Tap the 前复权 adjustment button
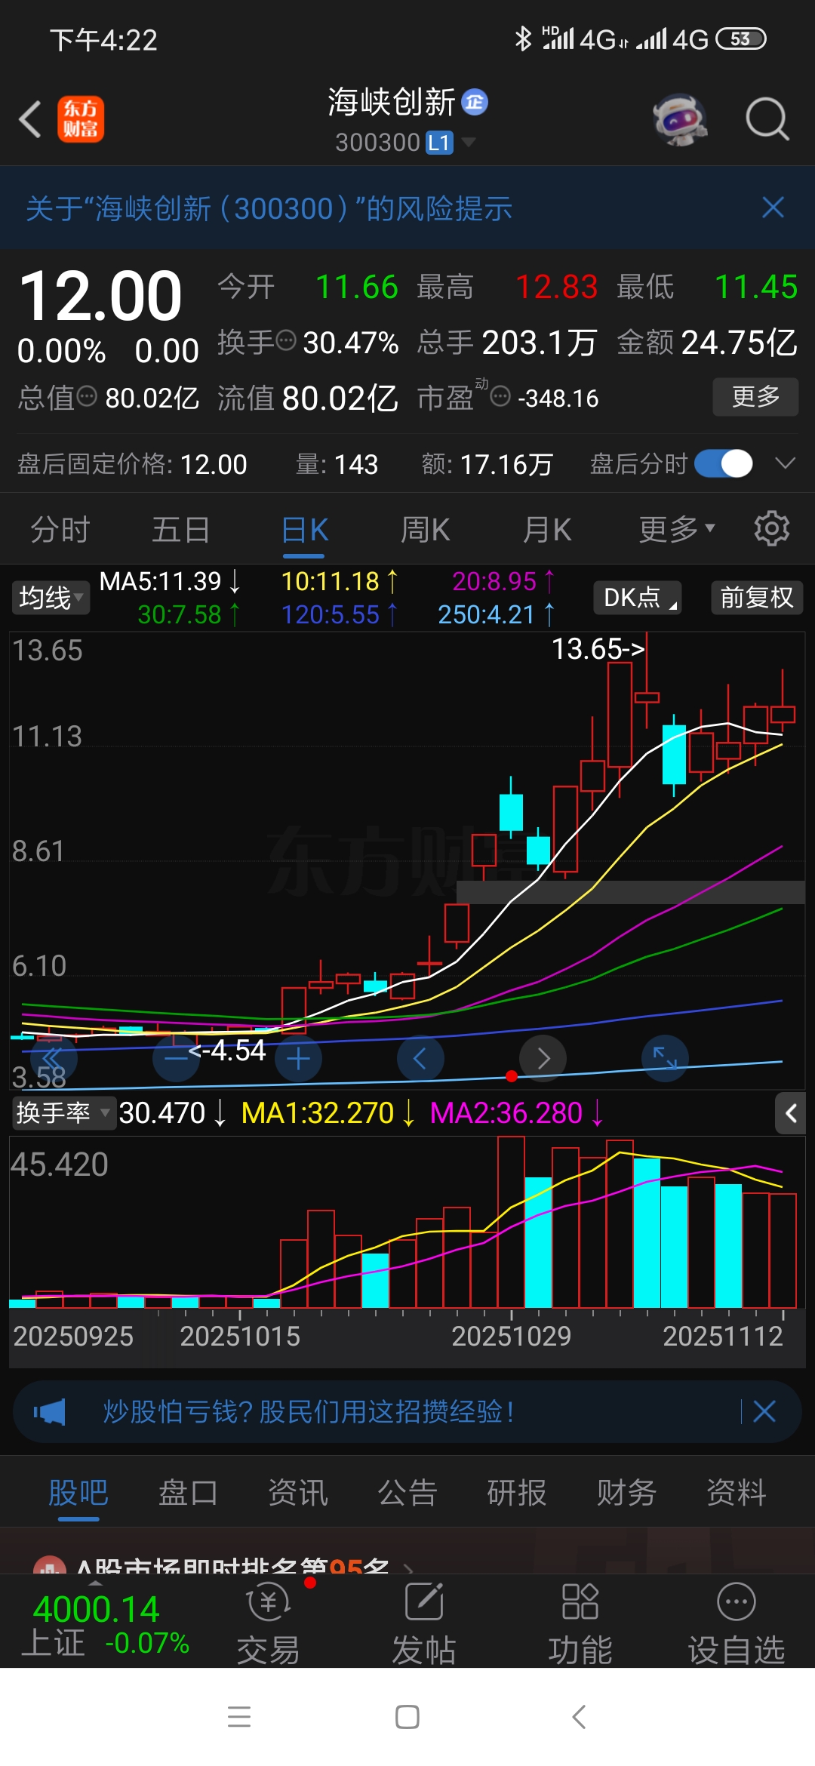The image size is (815, 1766). pos(757,598)
